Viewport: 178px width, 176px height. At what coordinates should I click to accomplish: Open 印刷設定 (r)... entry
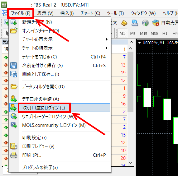[x=60, y=138]
